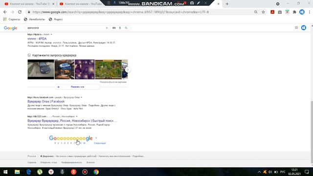Go back with the browser back arrow
Viewport: 313px width, 176px height.
click(5, 12)
